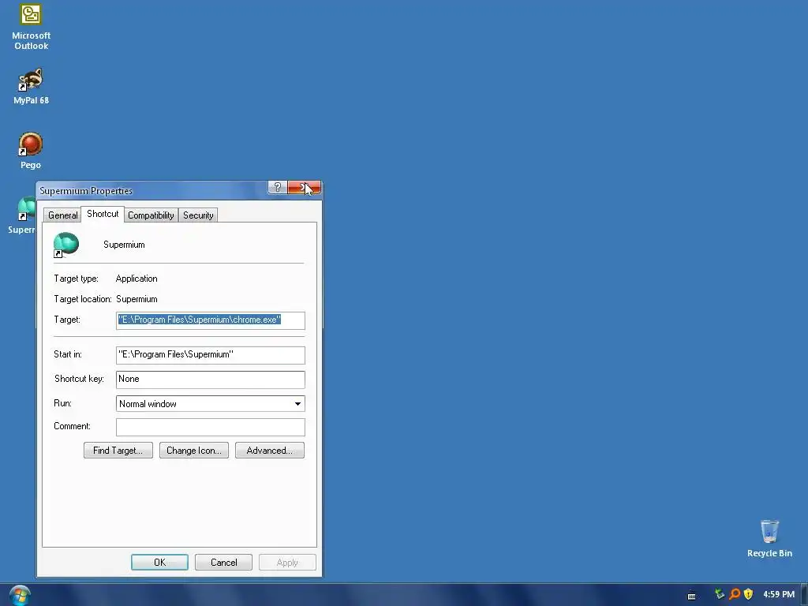
Task: Click into the Target path field
Action: (210, 320)
